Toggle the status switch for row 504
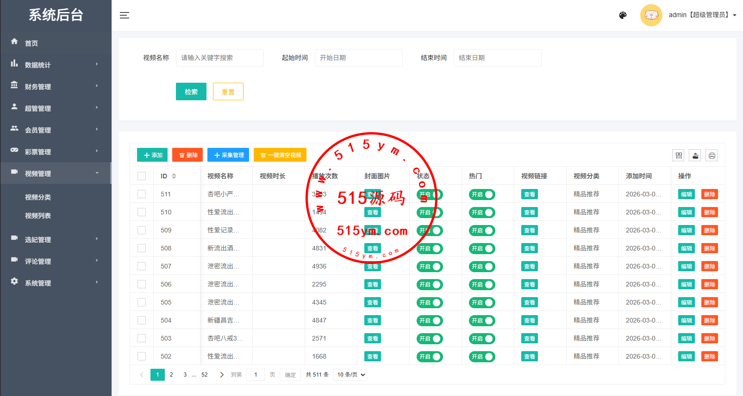Screen dimensions: 743x396 [430, 321]
